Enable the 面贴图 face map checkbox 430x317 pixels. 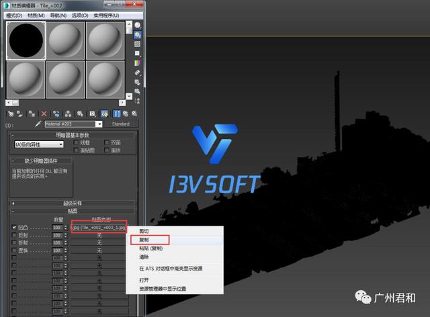[x=76, y=150]
